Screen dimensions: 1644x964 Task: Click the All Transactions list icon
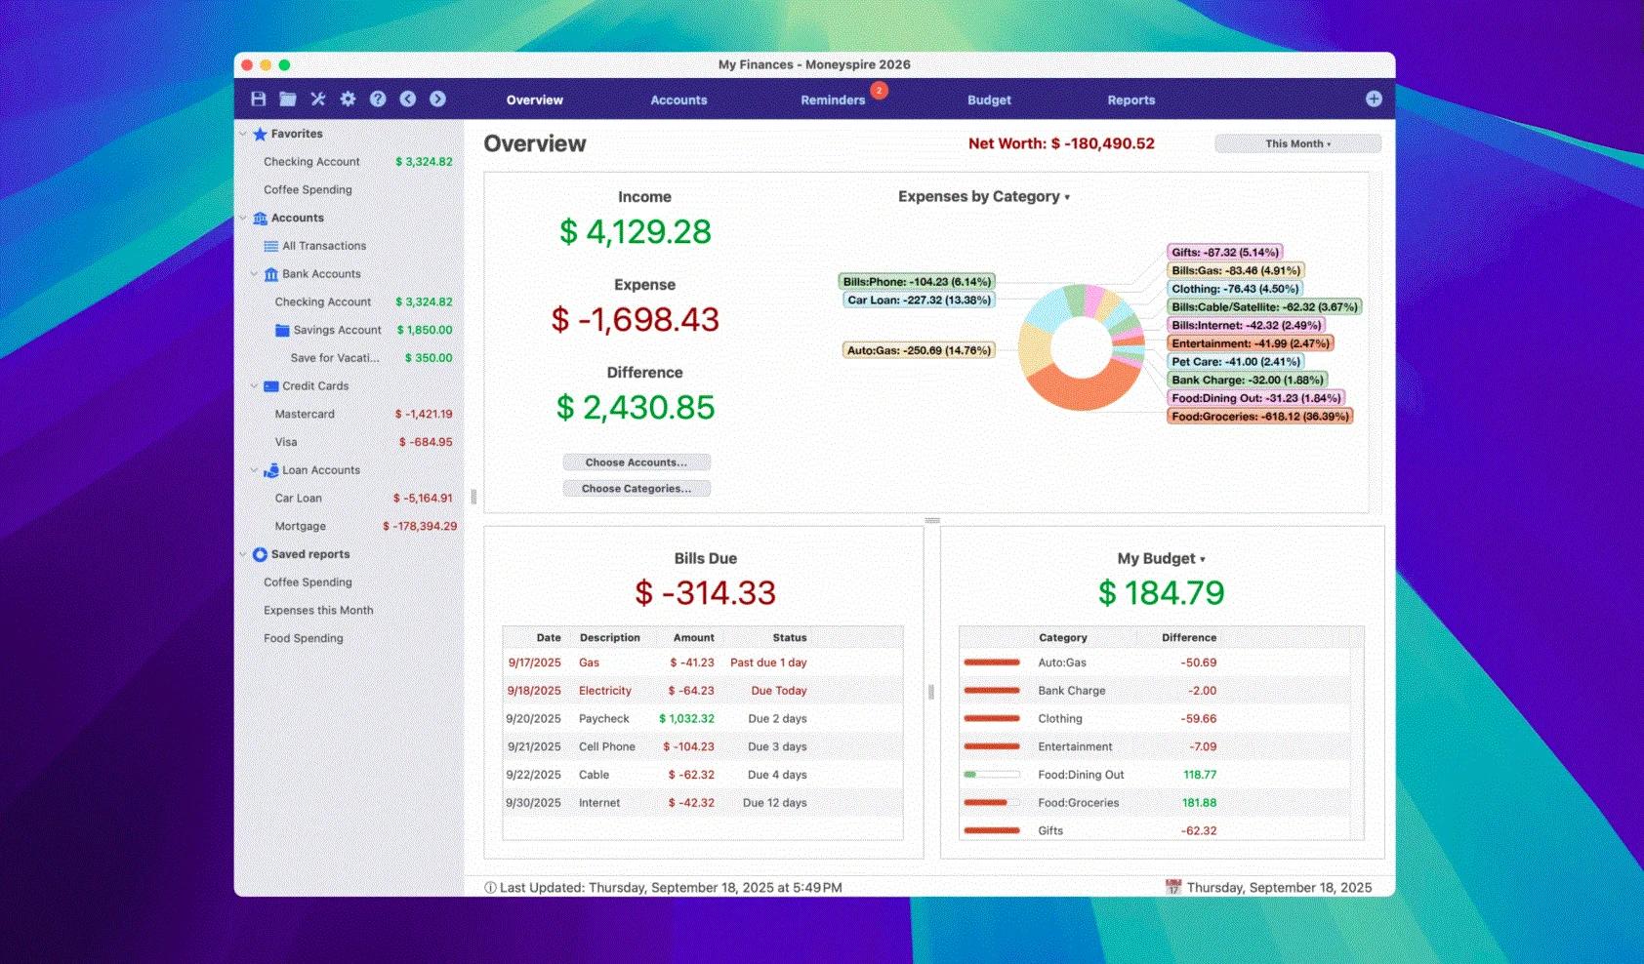pos(271,246)
